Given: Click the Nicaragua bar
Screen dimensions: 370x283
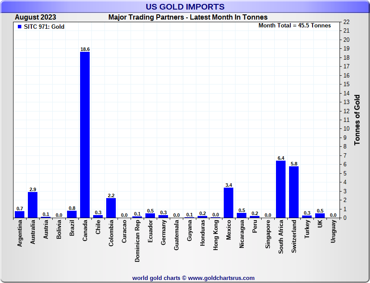Looking at the screenshot, I should 242,215.
